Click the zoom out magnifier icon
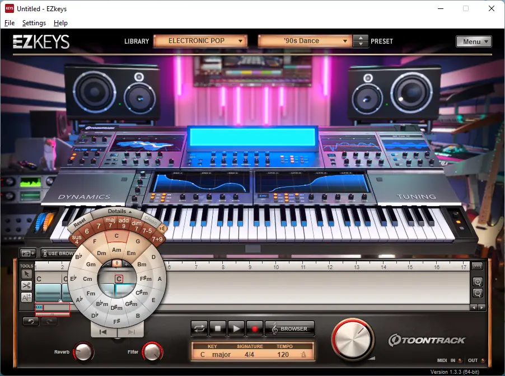Screen dimensions: 505x376 [478, 293]
